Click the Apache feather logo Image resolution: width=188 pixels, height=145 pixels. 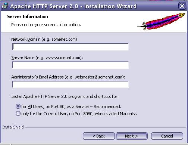click(x=161, y=22)
